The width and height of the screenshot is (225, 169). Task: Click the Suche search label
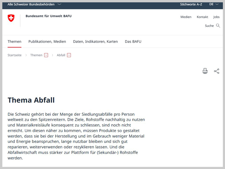point(209,26)
